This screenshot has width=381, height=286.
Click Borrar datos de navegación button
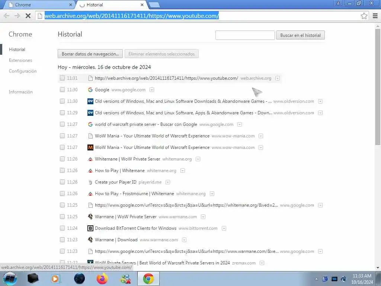pos(90,54)
